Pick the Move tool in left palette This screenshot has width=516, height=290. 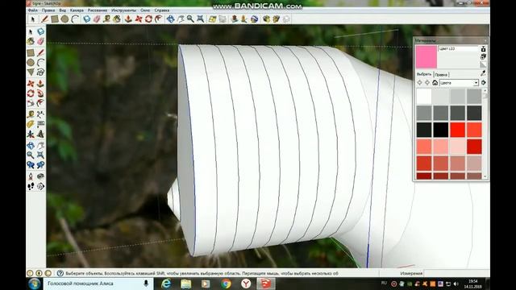[x=31, y=84]
